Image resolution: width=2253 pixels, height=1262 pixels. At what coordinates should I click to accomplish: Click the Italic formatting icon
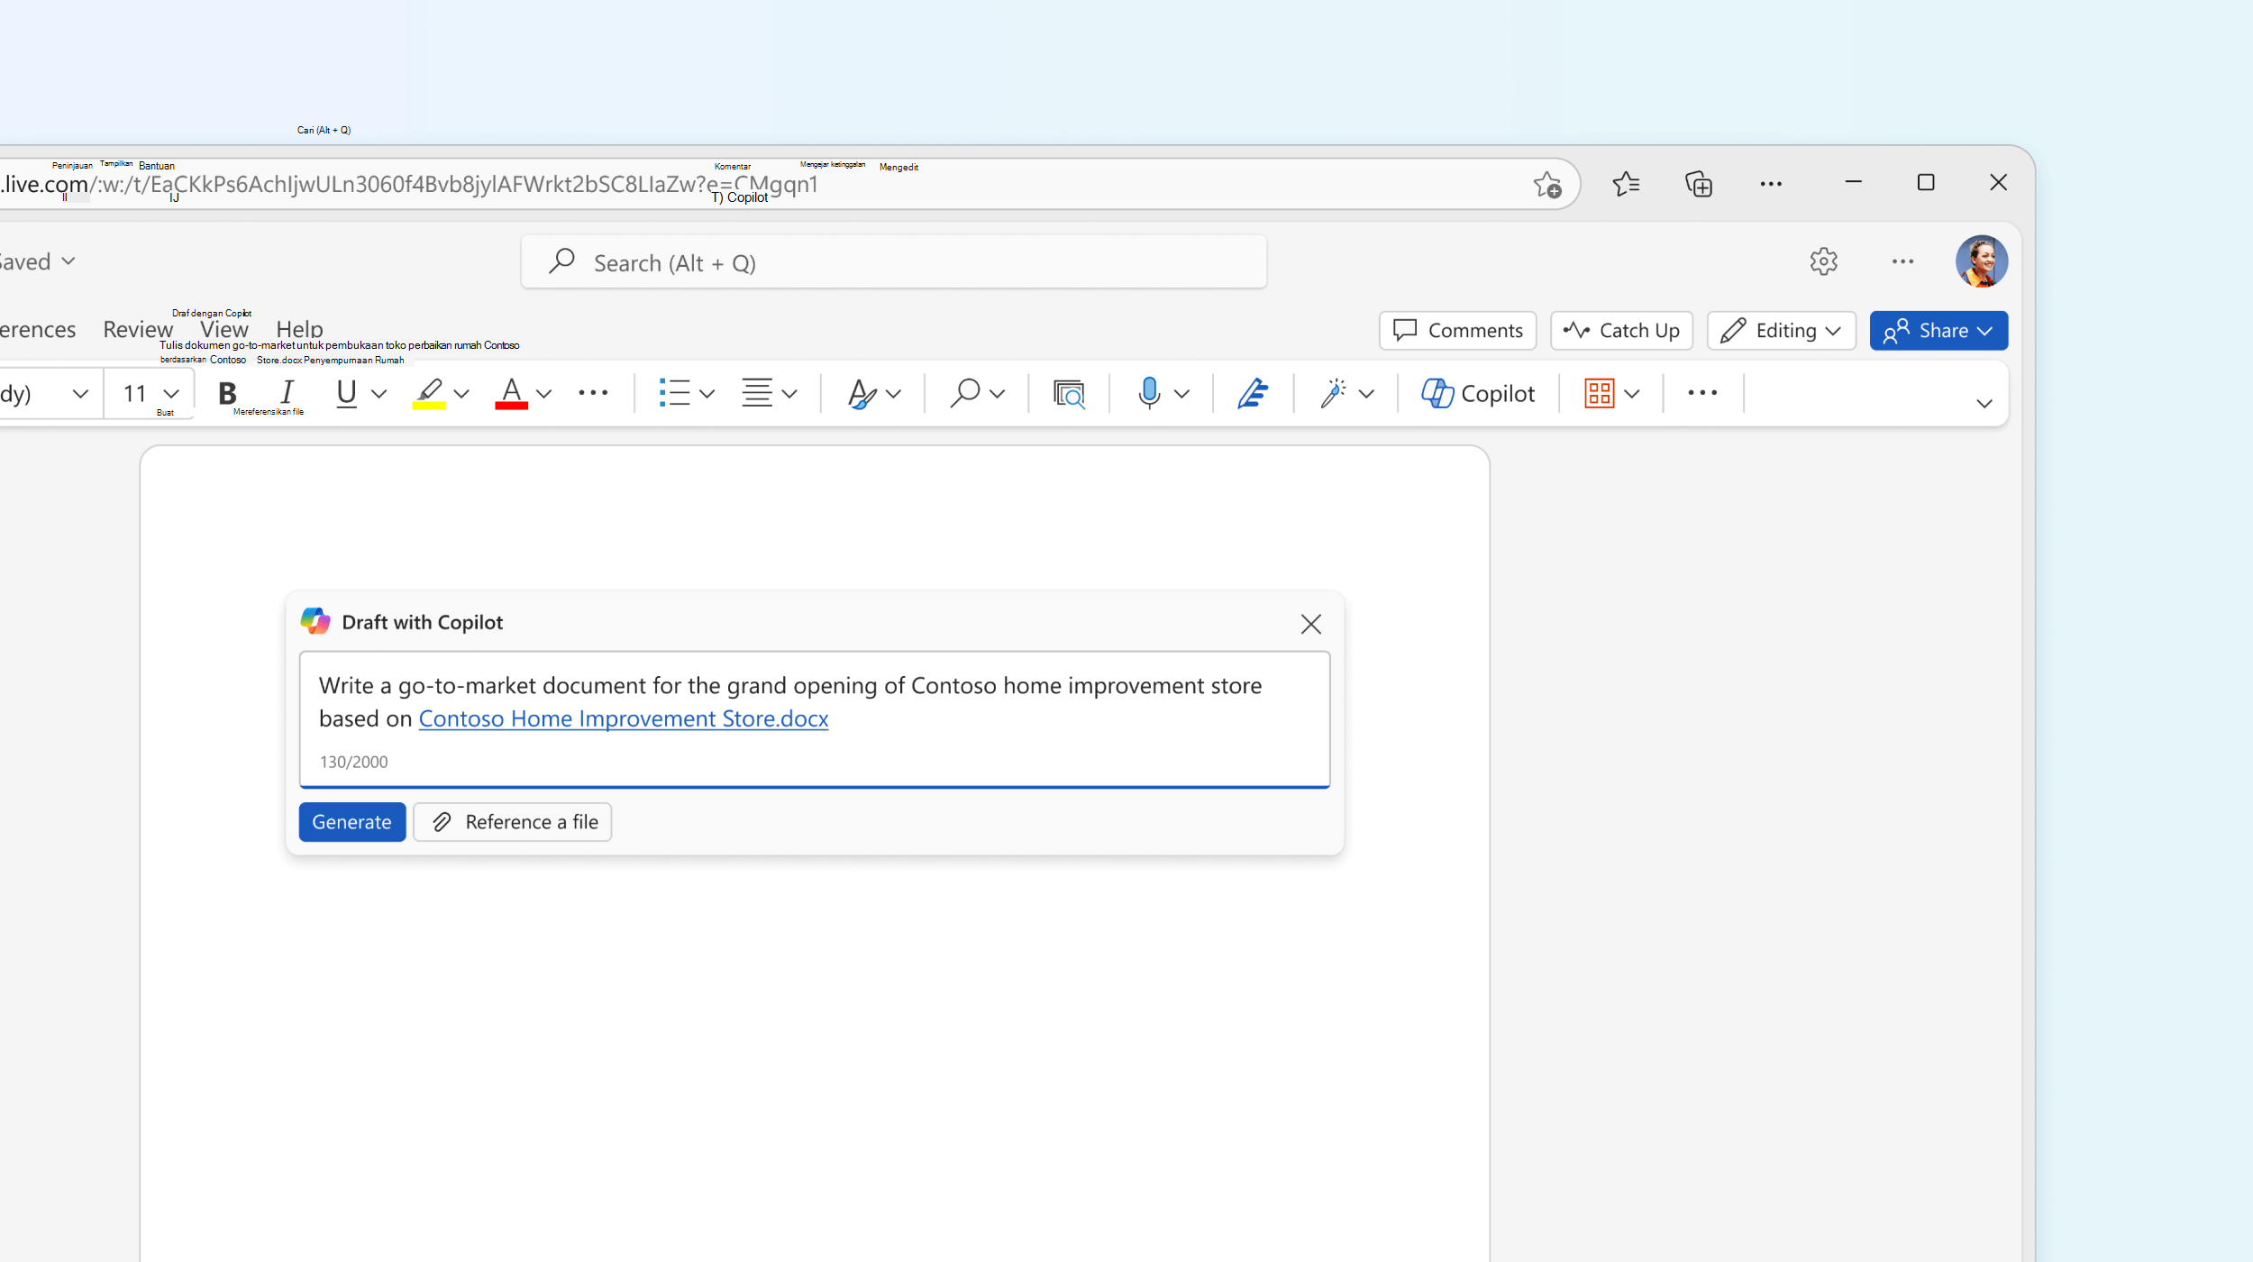click(287, 392)
